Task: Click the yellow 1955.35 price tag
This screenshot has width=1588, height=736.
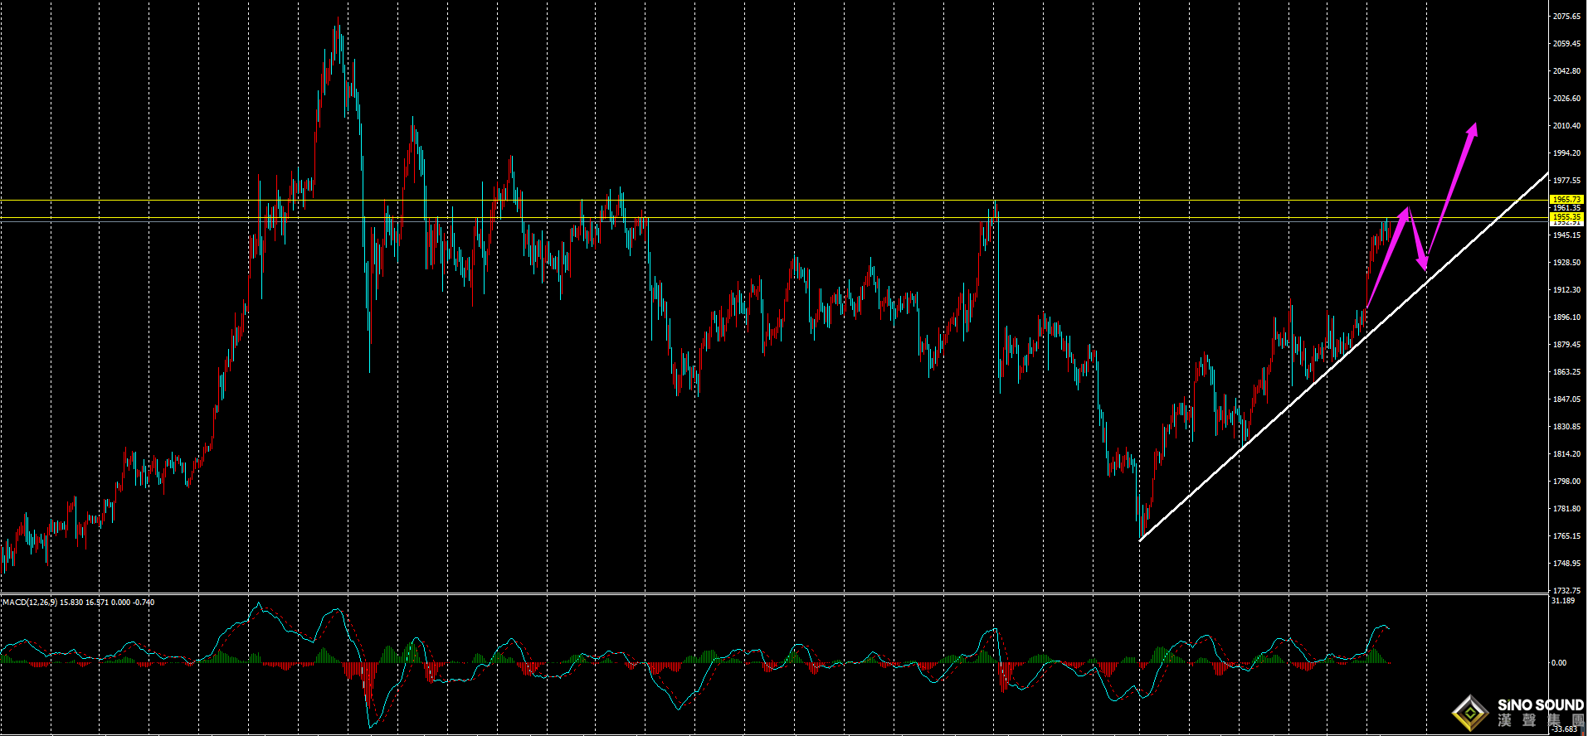Action: tap(1566, 217)
